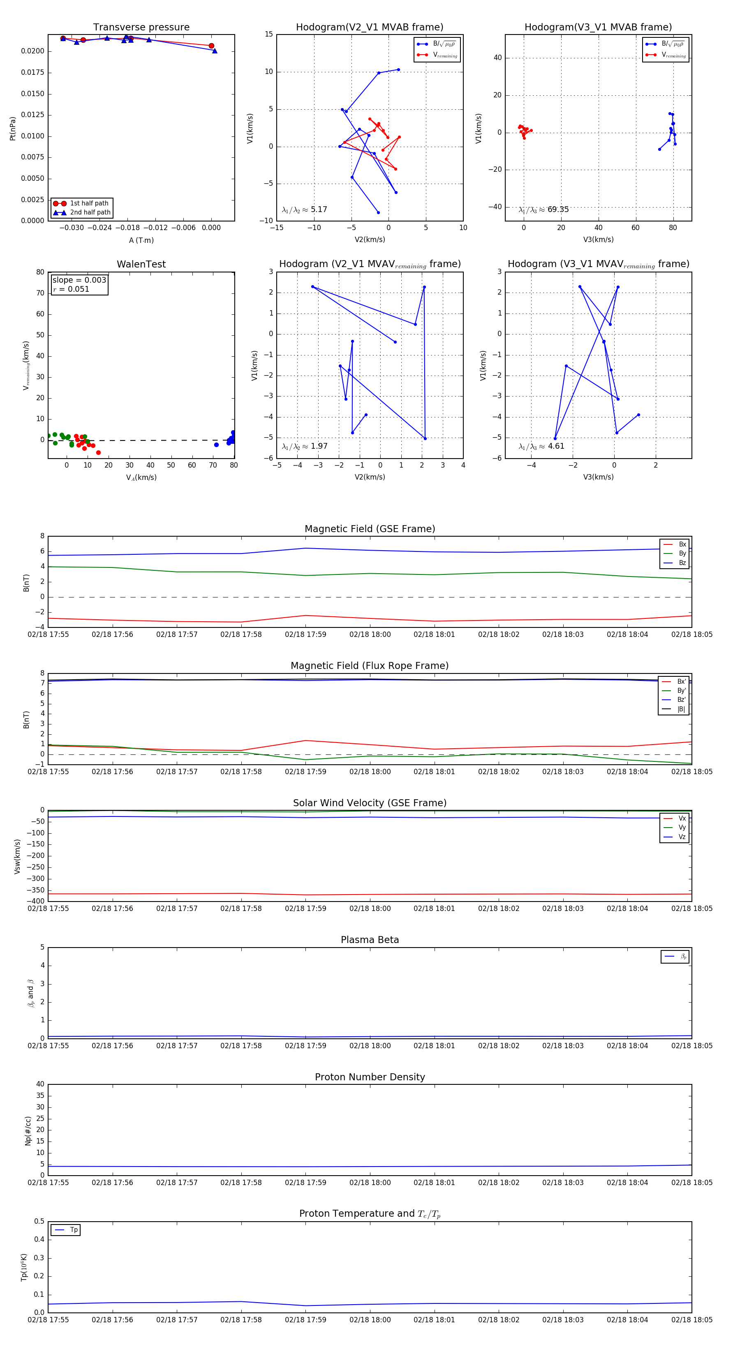Click the 'Magnetic Field (Flux Rope Frame)' title
This screenshot has width=740, height=1356.
coord(370,666)
